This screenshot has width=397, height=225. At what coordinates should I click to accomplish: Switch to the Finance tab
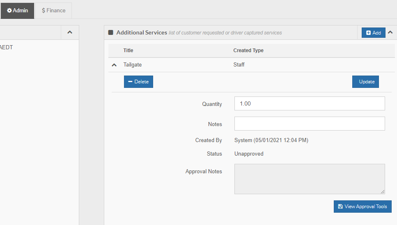54,11
